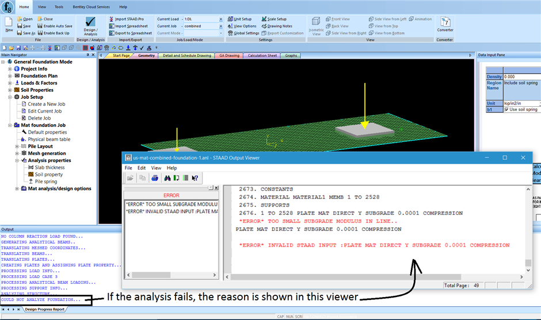This screenshot has height=320, width=541.
Task: Collapse the Job Setup node
Action: [10, 97]
